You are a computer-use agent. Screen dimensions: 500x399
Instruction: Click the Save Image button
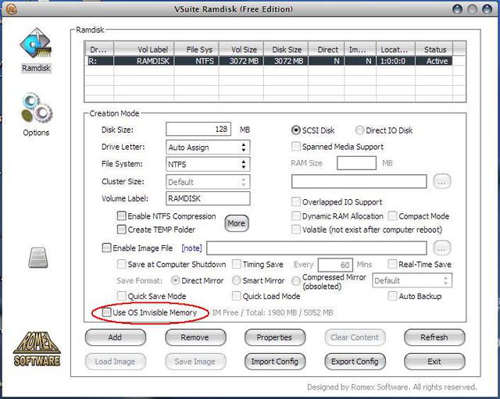click(x=195, y=362)
